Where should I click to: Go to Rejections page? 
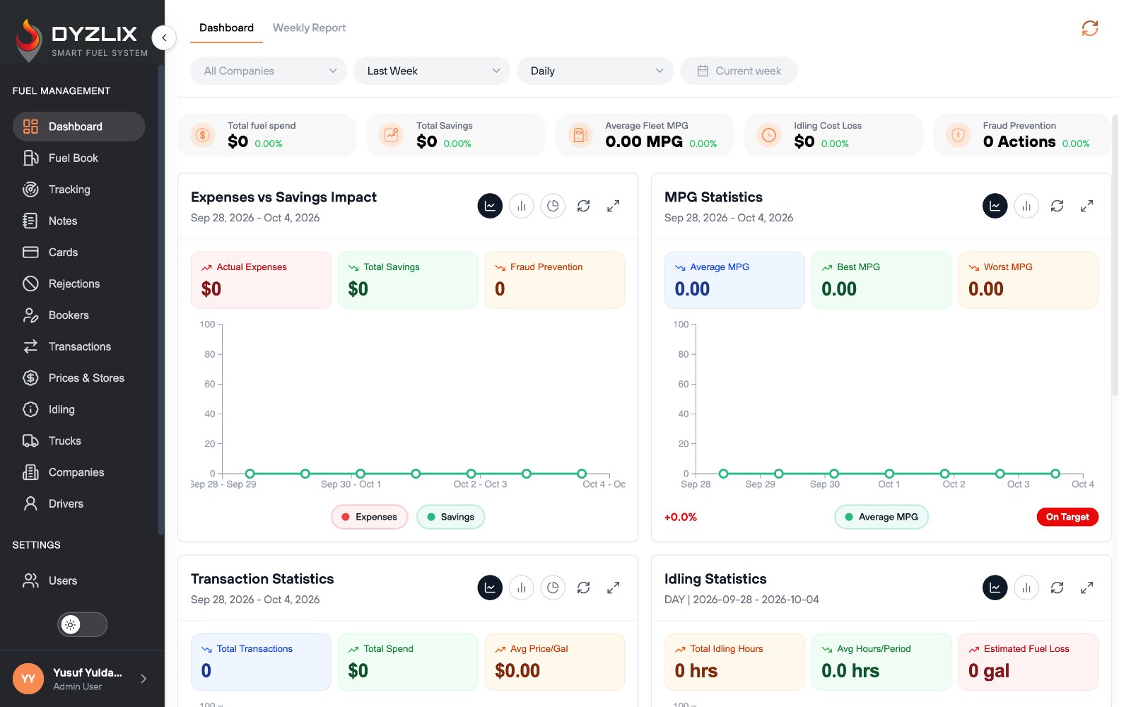[78, 284]
